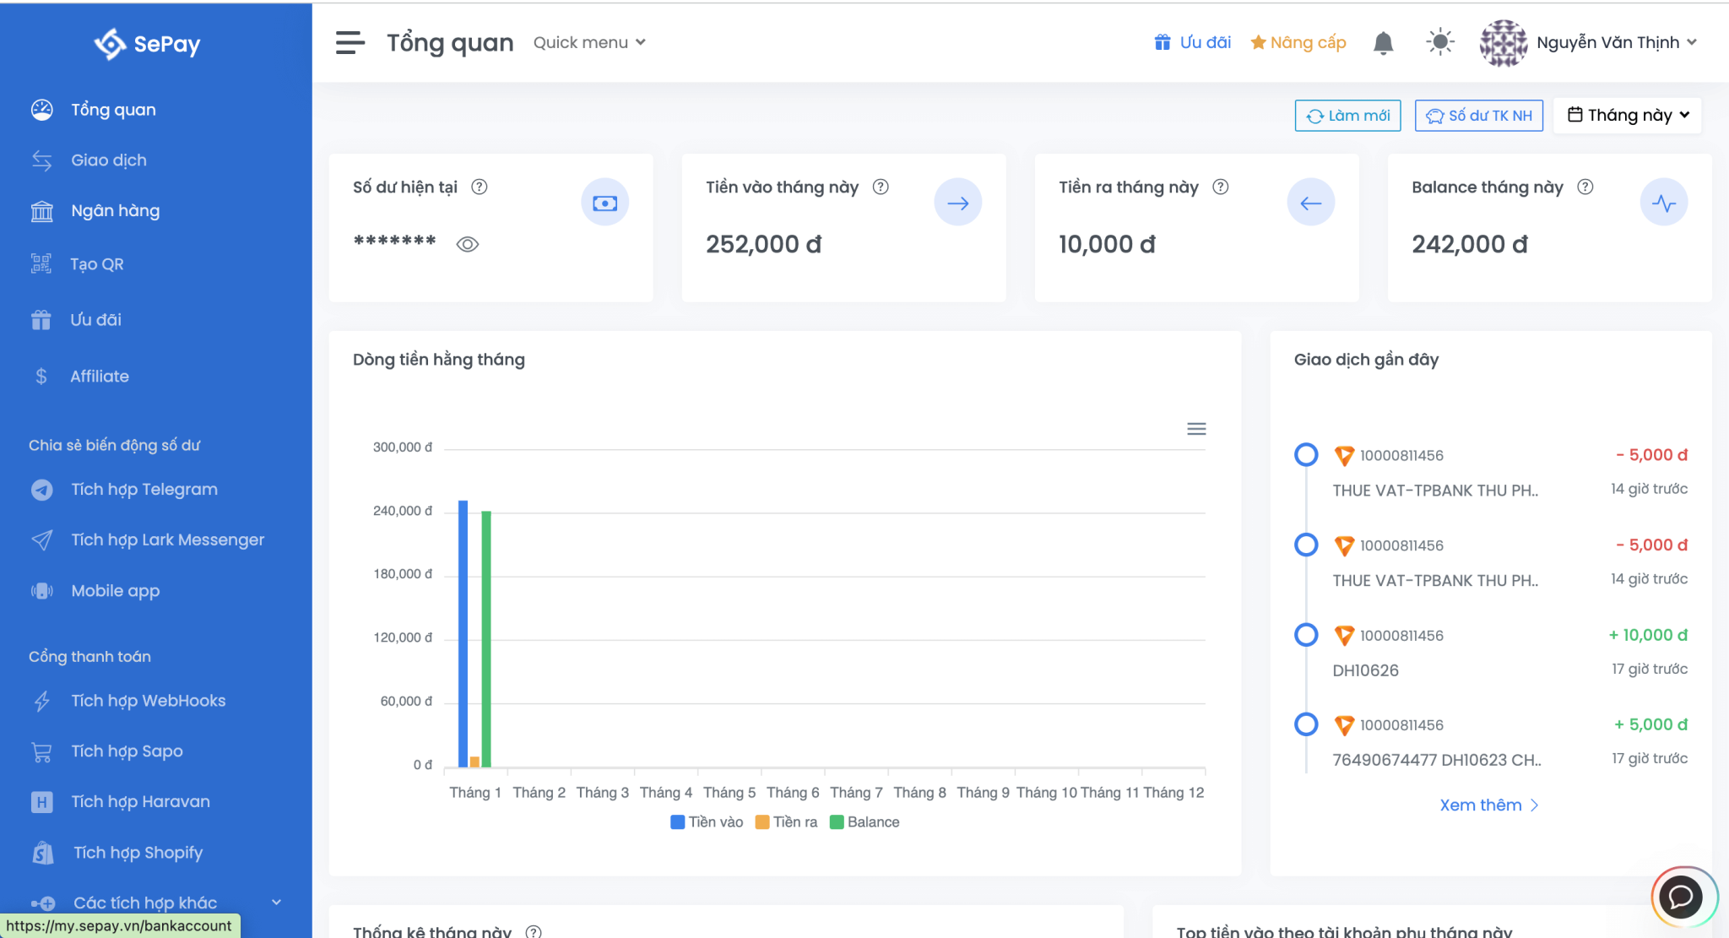
Task: Open the Tháng này period dropdown
Action: coord(1628,116)
